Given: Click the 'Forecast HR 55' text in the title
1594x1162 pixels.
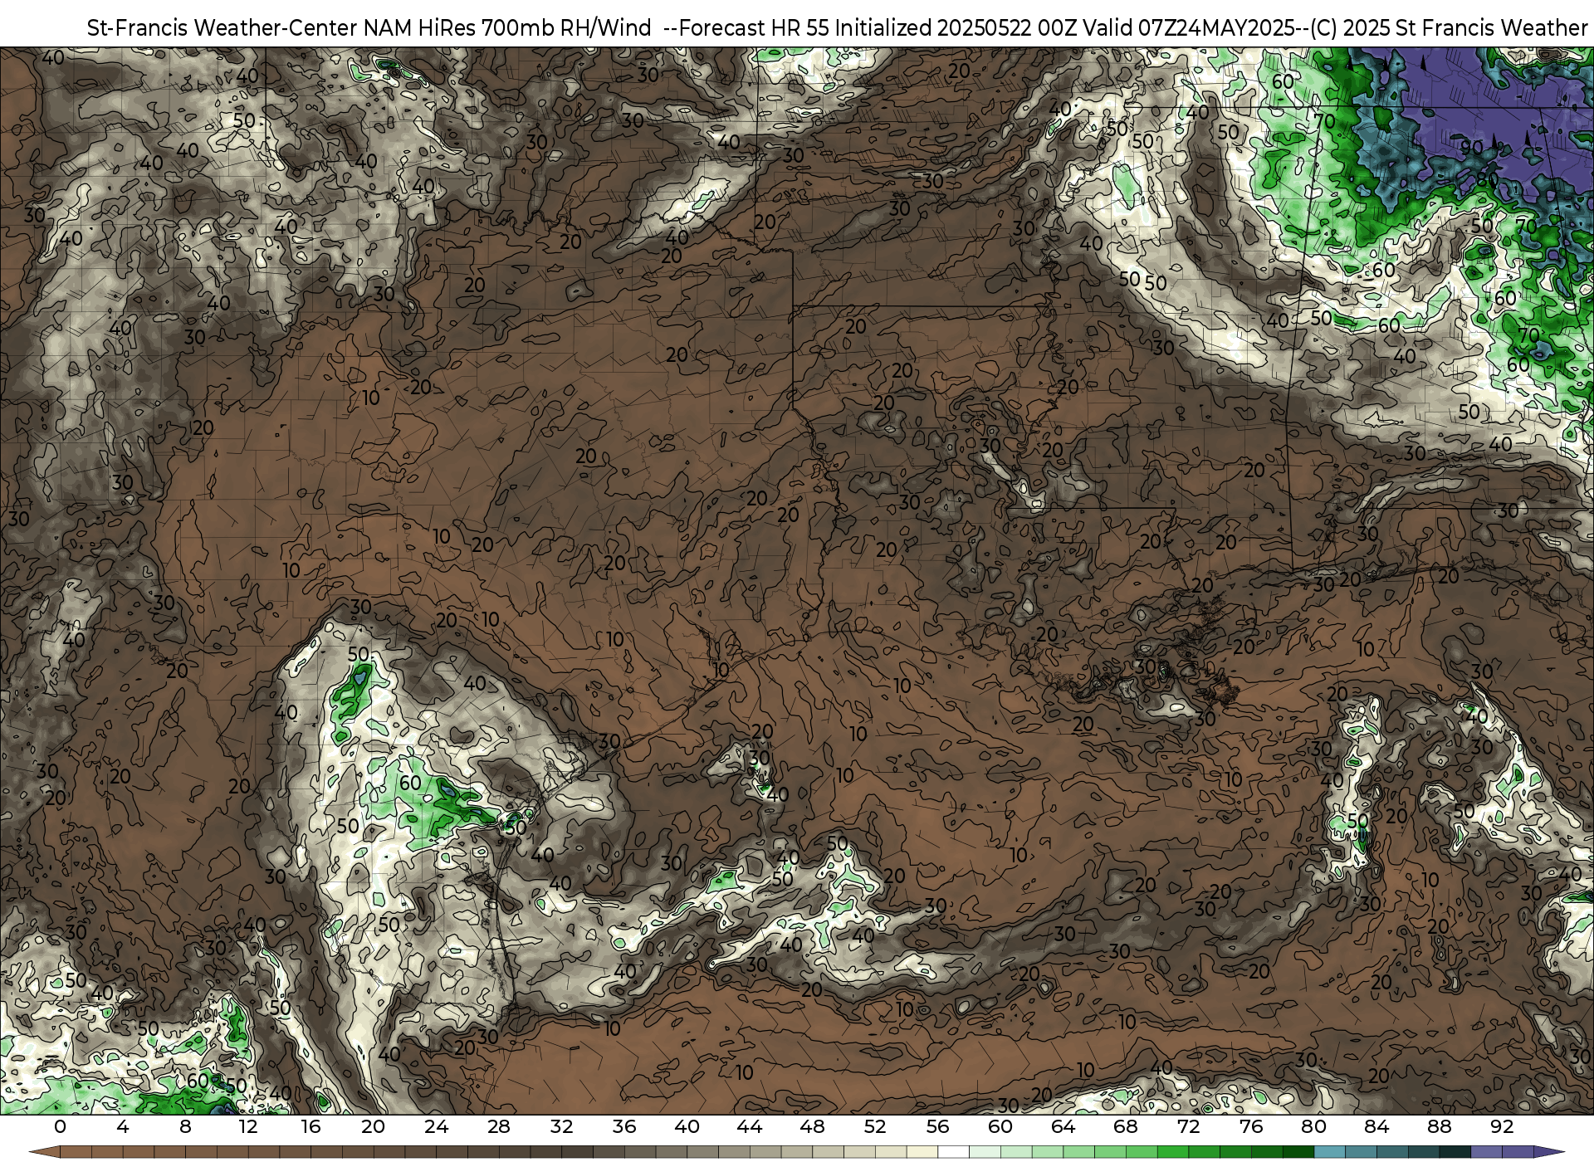Looking at the screenshot, I should tap(755, 27).
